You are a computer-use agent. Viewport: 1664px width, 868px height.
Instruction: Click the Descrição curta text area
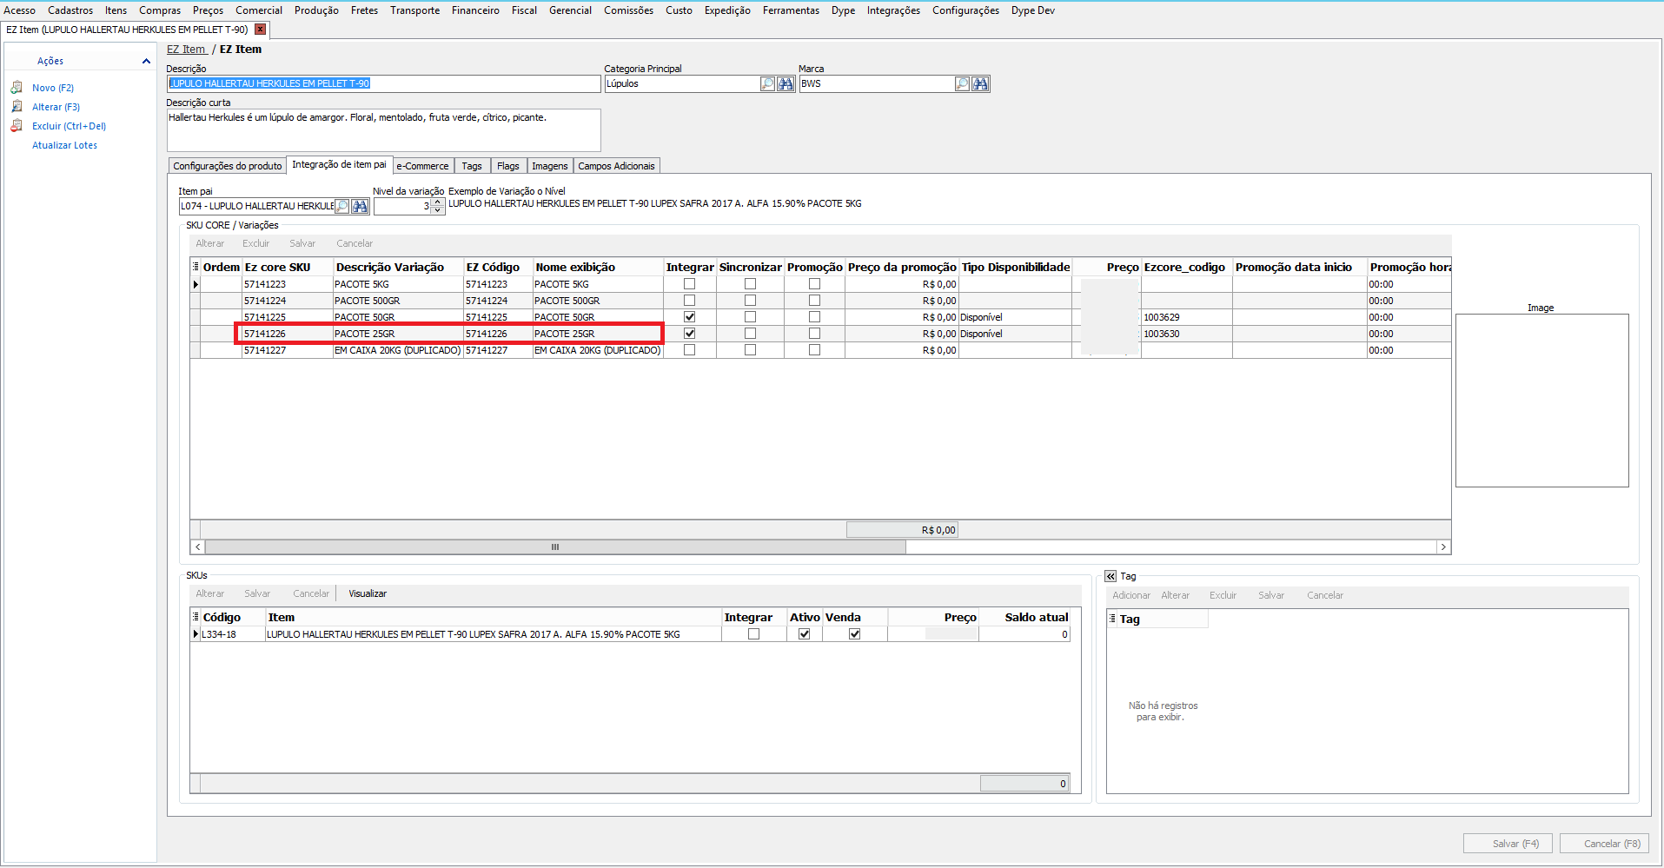383,130
